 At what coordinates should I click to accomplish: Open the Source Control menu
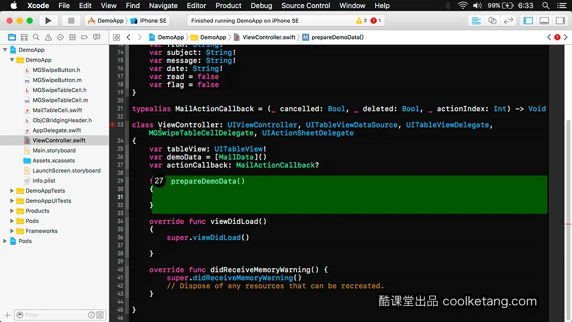tap(306, 6)
